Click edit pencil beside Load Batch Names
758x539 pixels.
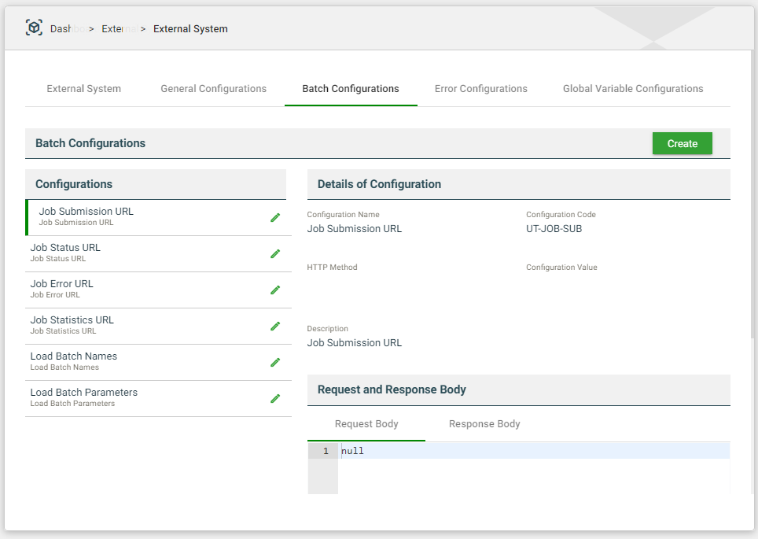(x=275, y=363)
